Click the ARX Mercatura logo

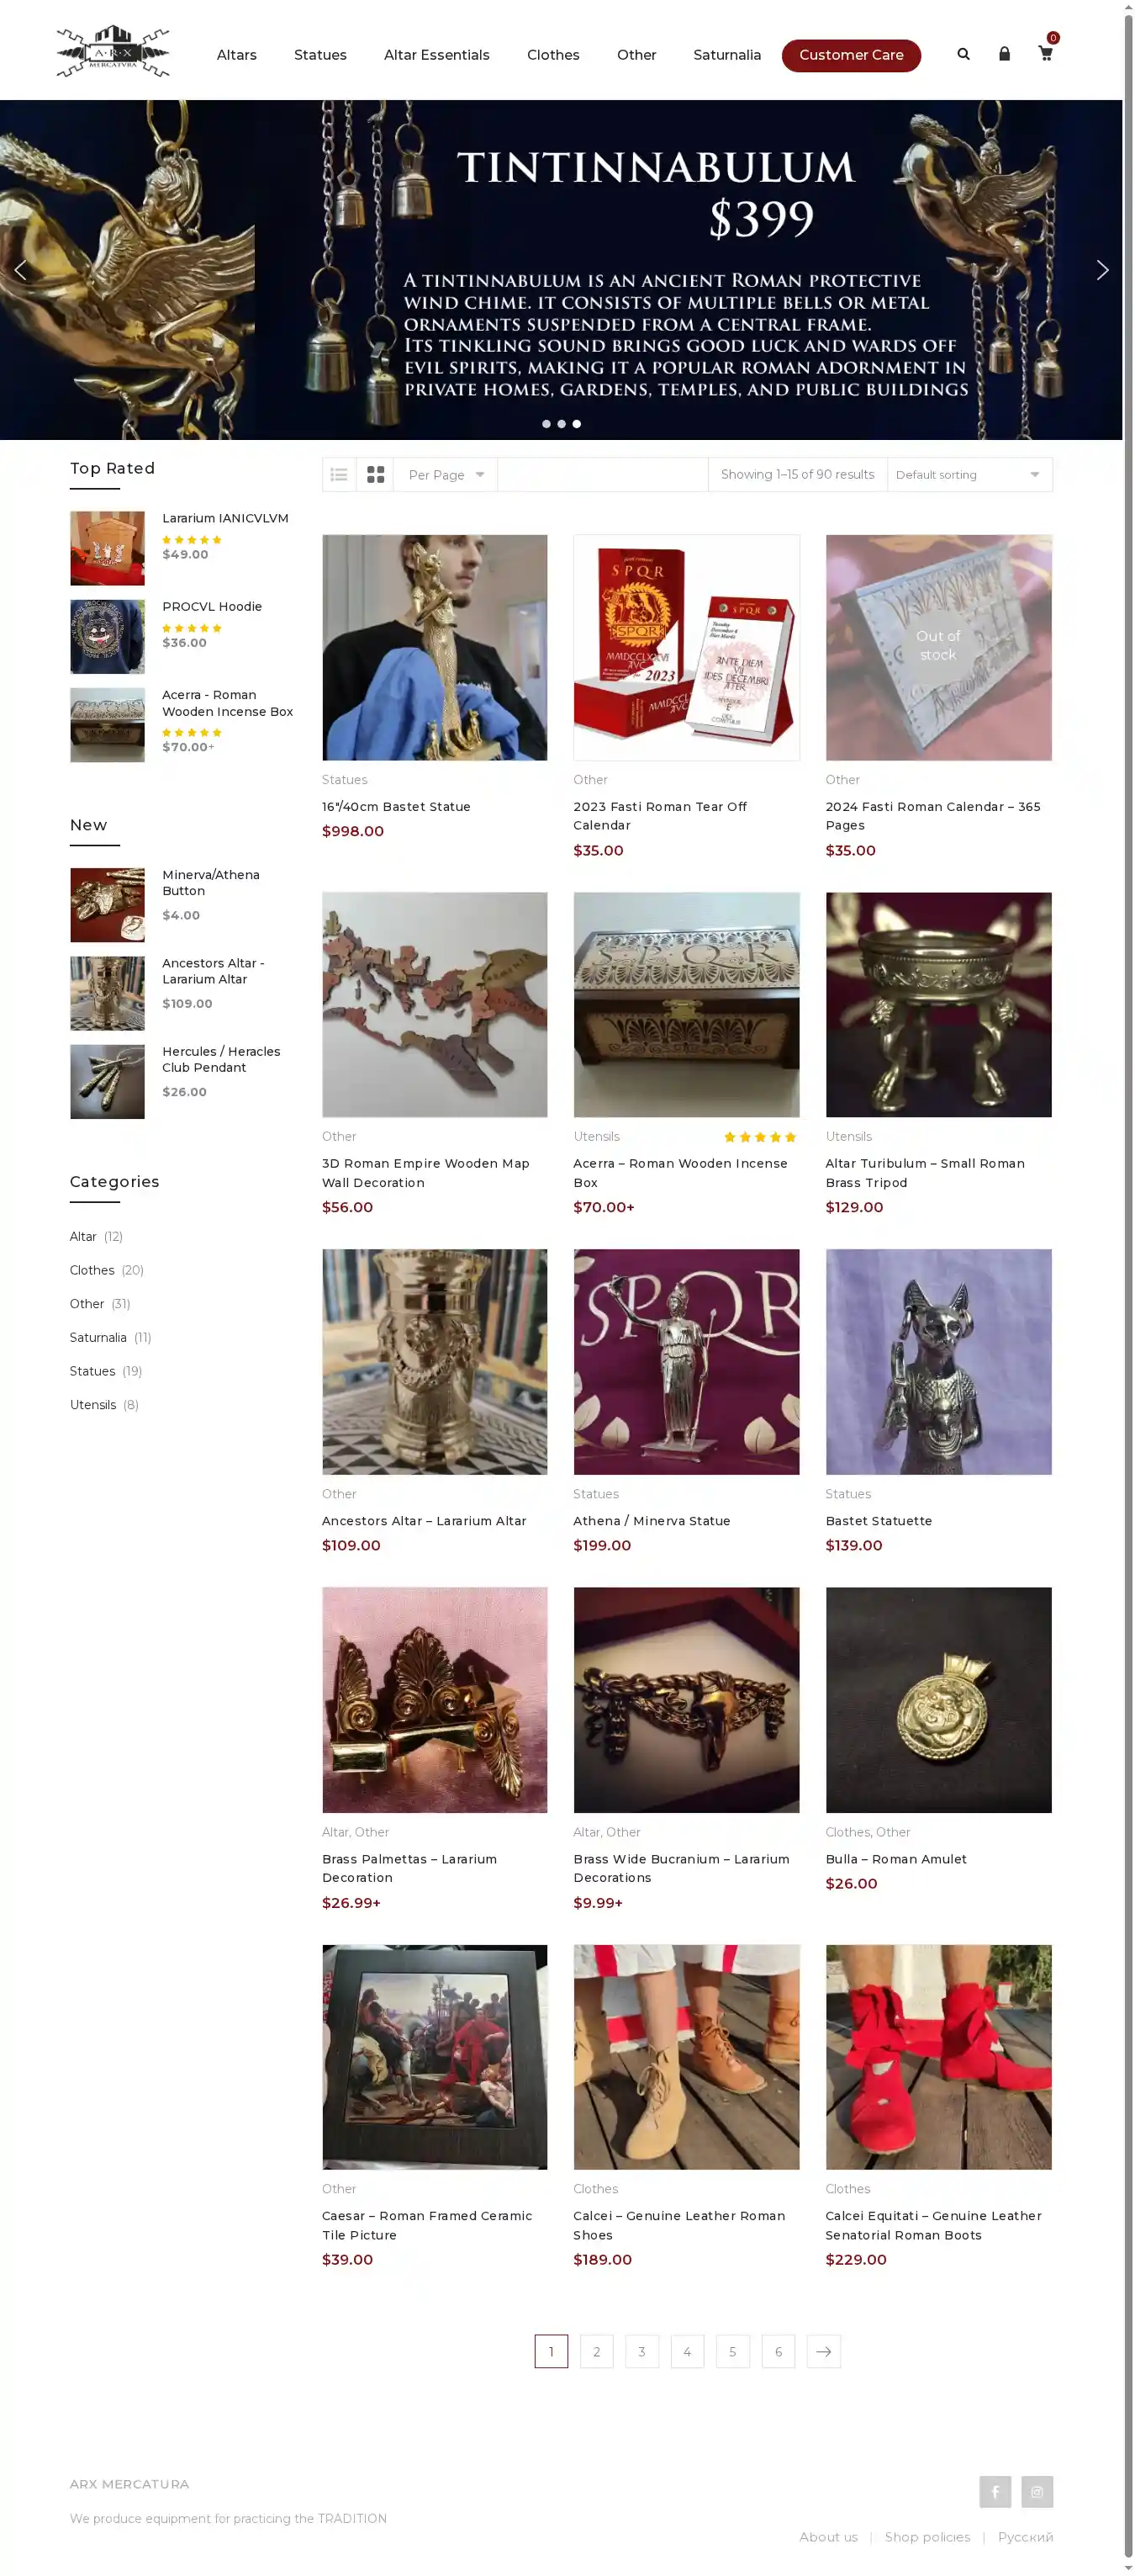(x=113, y=52)
